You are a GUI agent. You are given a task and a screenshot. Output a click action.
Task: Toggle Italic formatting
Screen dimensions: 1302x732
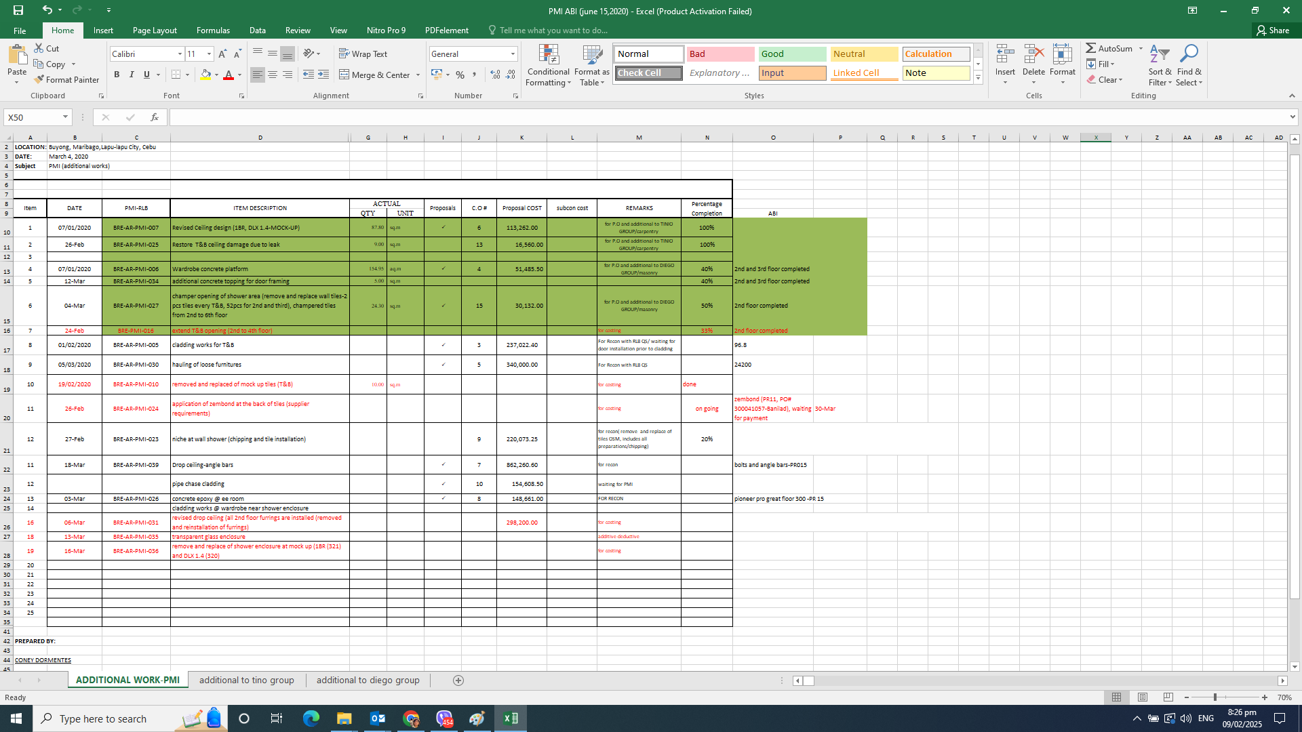132,75
